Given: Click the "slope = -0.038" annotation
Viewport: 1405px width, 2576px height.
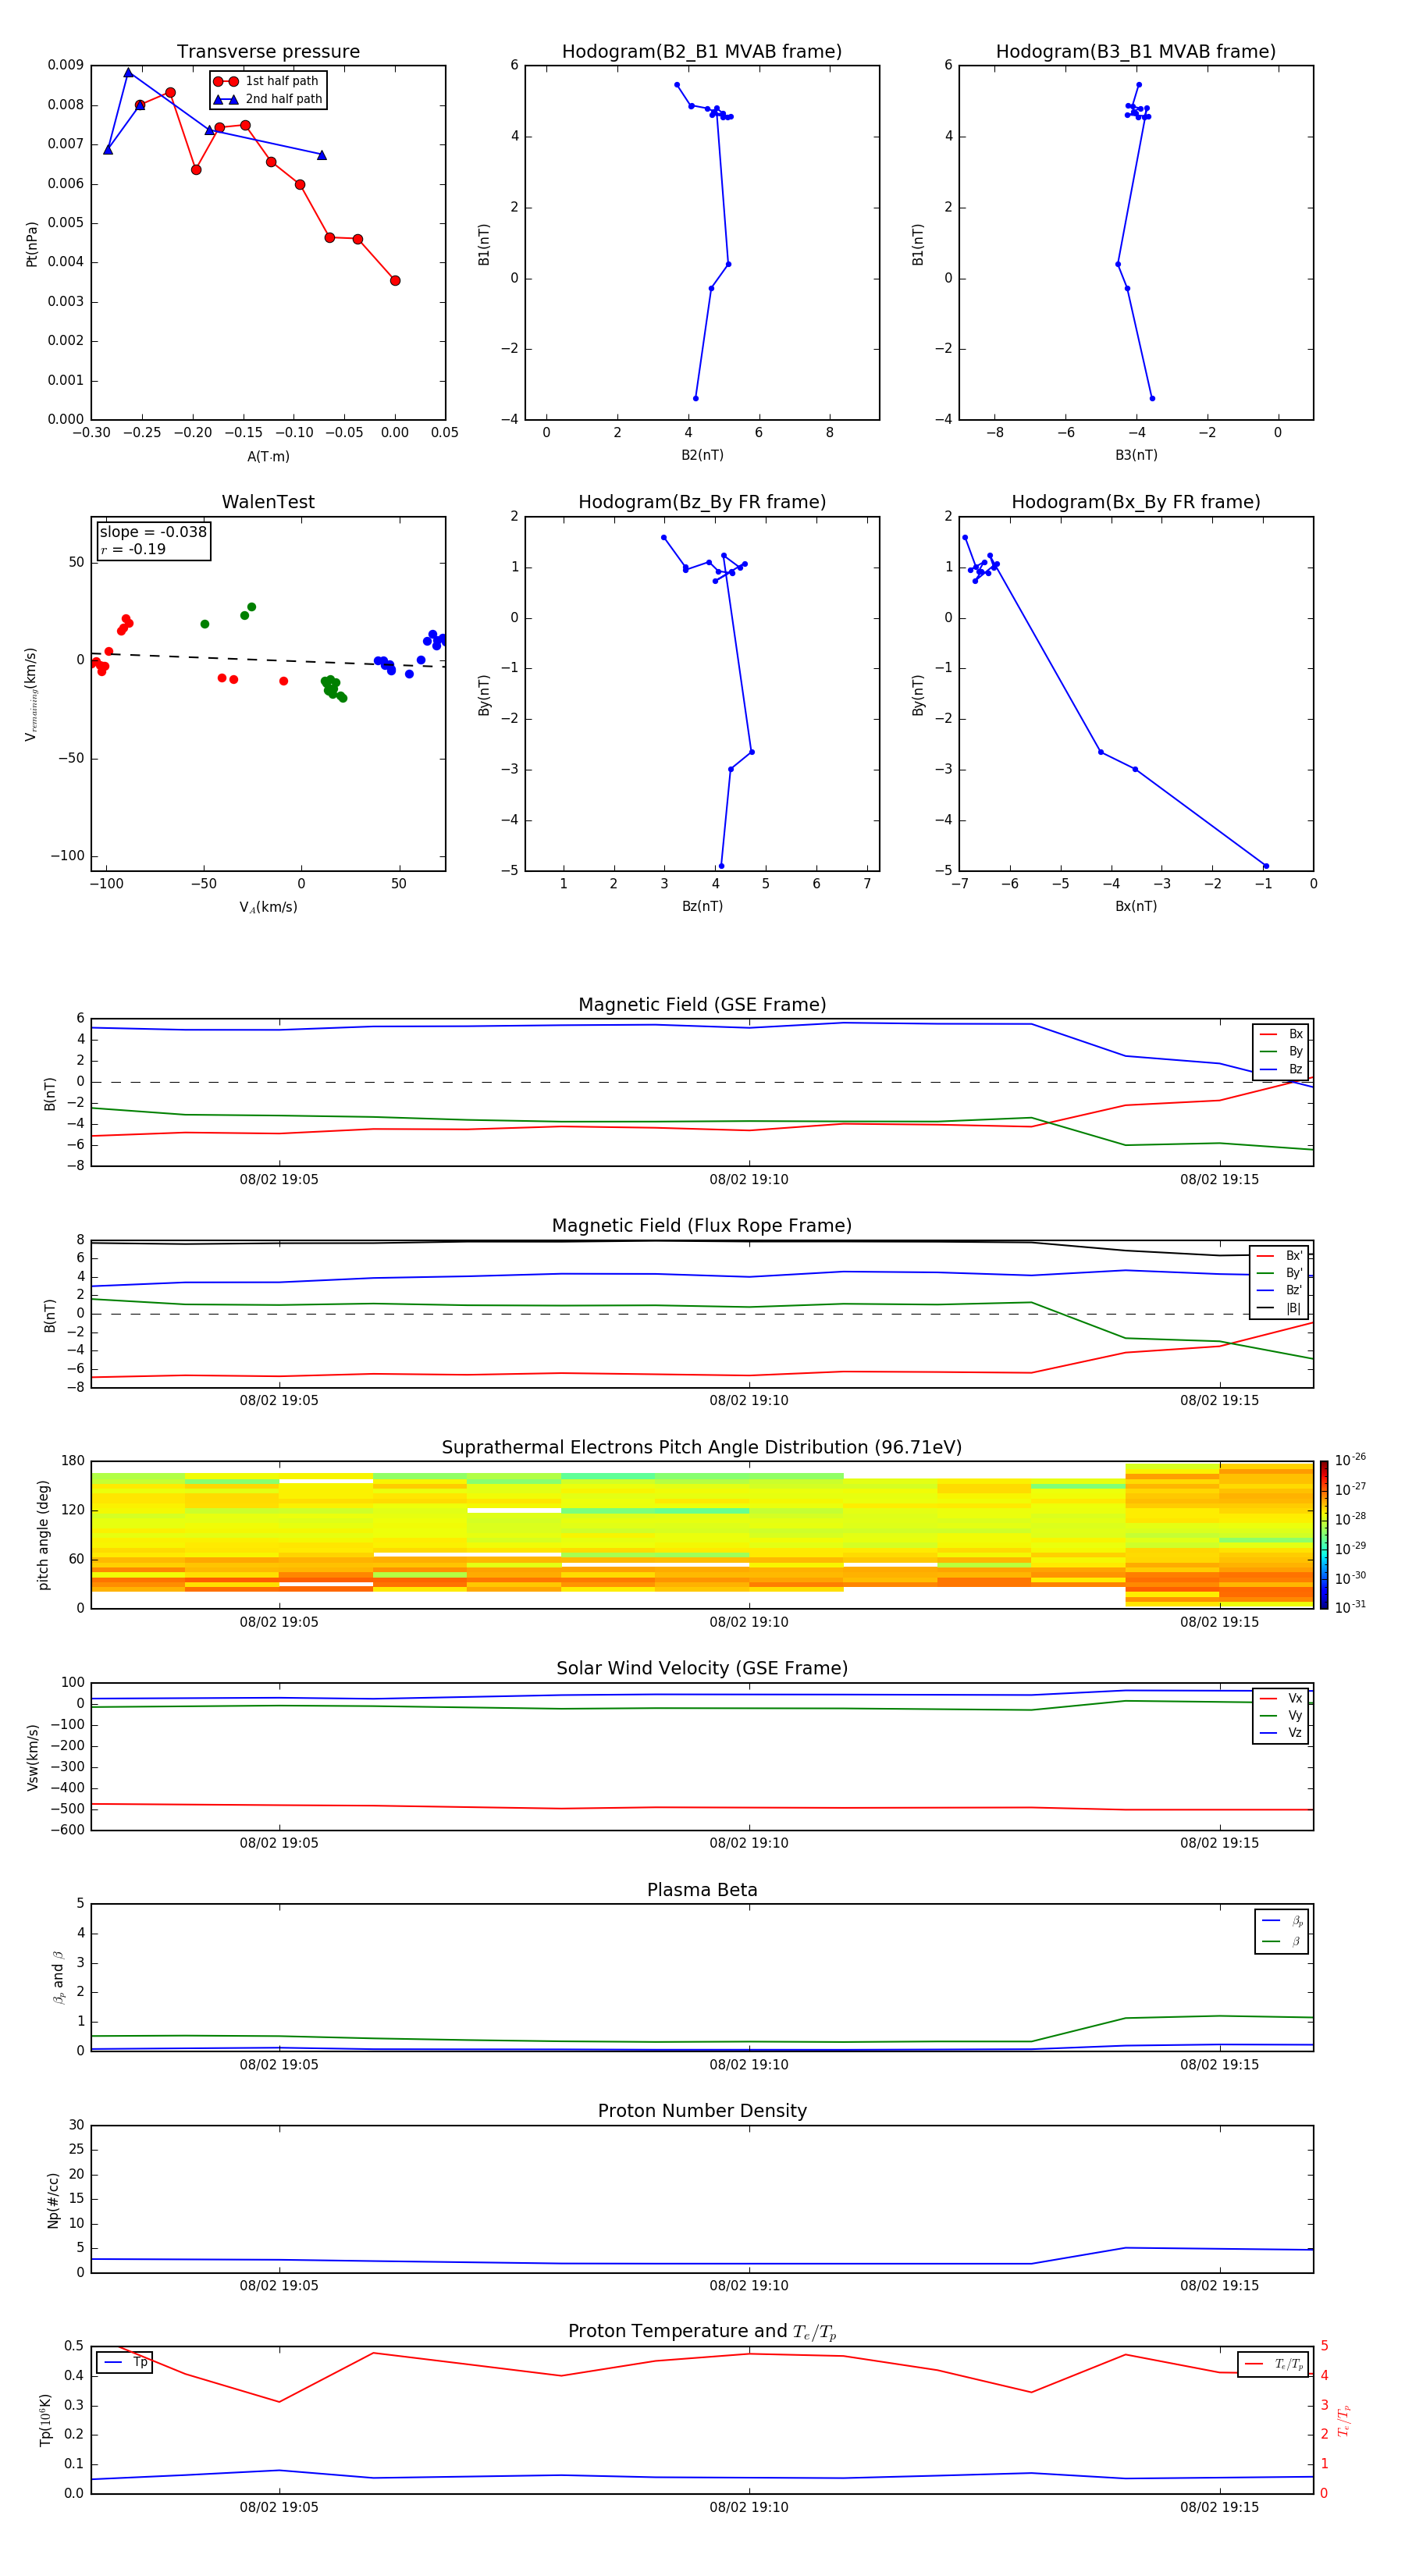Looking at the screenshot, I should click(153, 532).
